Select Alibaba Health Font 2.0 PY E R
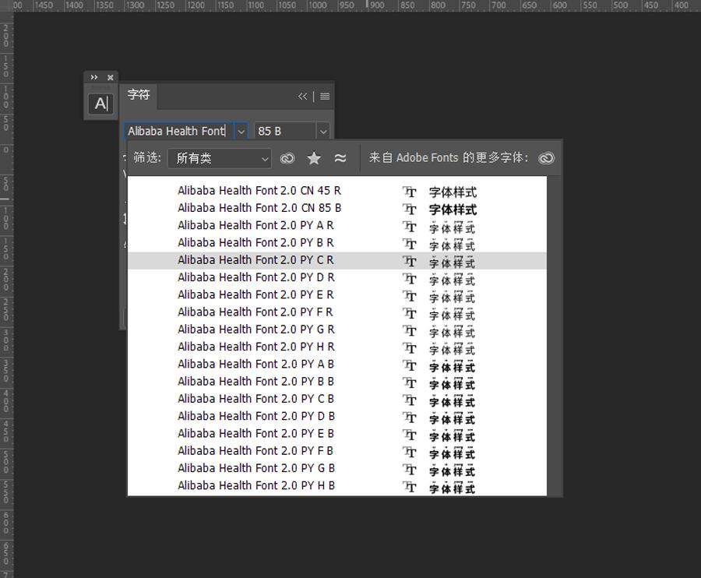Screen dimensions: 701x578 337,295
